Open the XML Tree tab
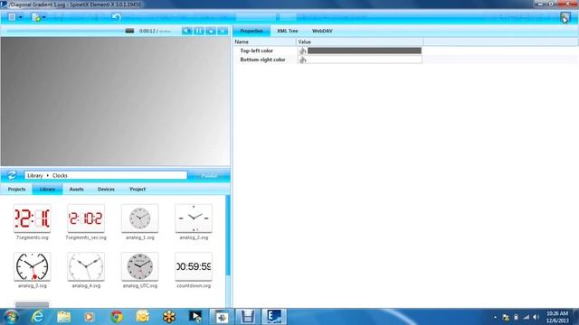Screen dimensions: 579x325 [288, 31]
